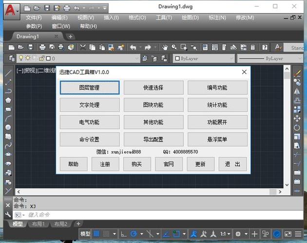
Task: Toggle object snap square icon in status bar
Action: 176,234
